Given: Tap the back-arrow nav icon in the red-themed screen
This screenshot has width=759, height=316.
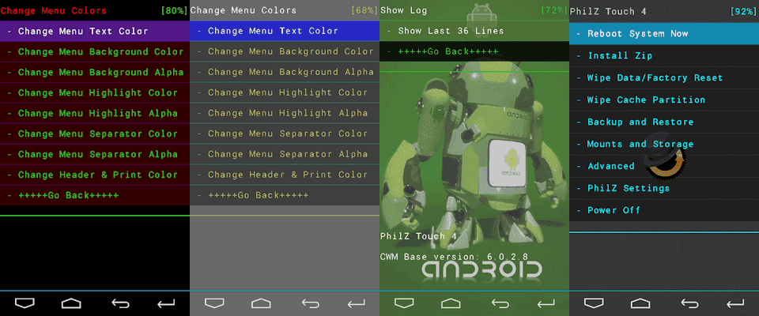Looking at the screenshot, I should (x=120, y=303).
